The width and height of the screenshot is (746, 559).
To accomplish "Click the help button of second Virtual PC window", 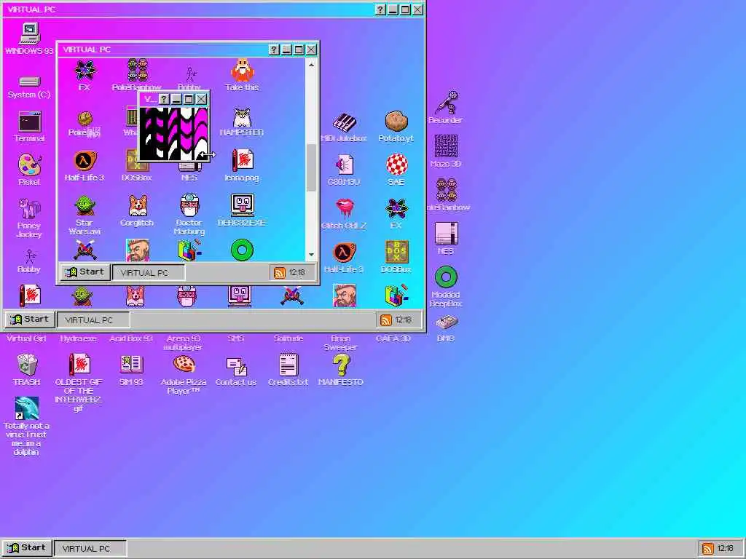I will coord(274,49).
